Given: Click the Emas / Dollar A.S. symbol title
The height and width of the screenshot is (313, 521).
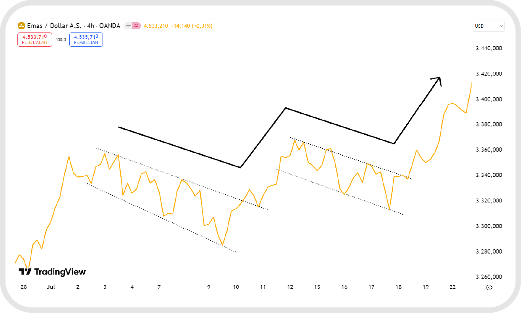Looking at the screenshot, I should point(54,26).
